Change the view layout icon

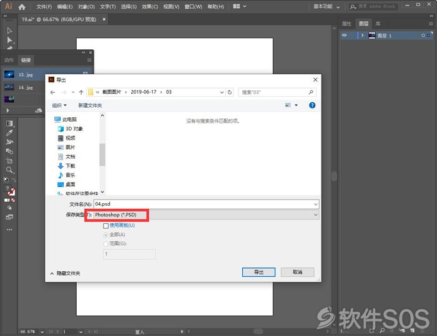[288, 105]
